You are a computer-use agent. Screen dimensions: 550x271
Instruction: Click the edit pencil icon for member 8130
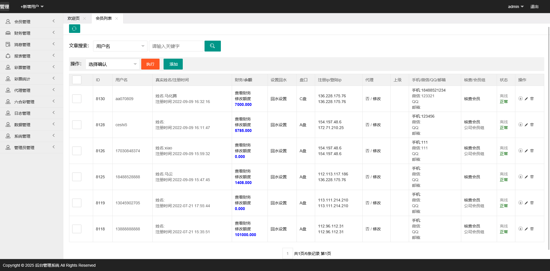526,99
